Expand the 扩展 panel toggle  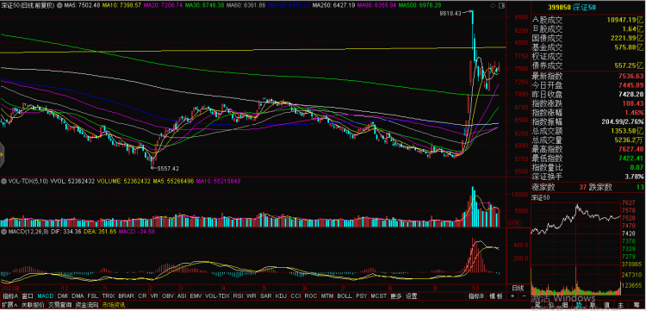(9, 305)
